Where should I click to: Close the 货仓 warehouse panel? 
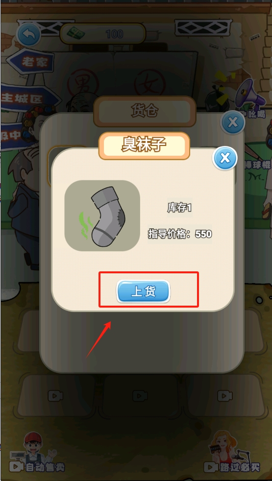[233, 123]
